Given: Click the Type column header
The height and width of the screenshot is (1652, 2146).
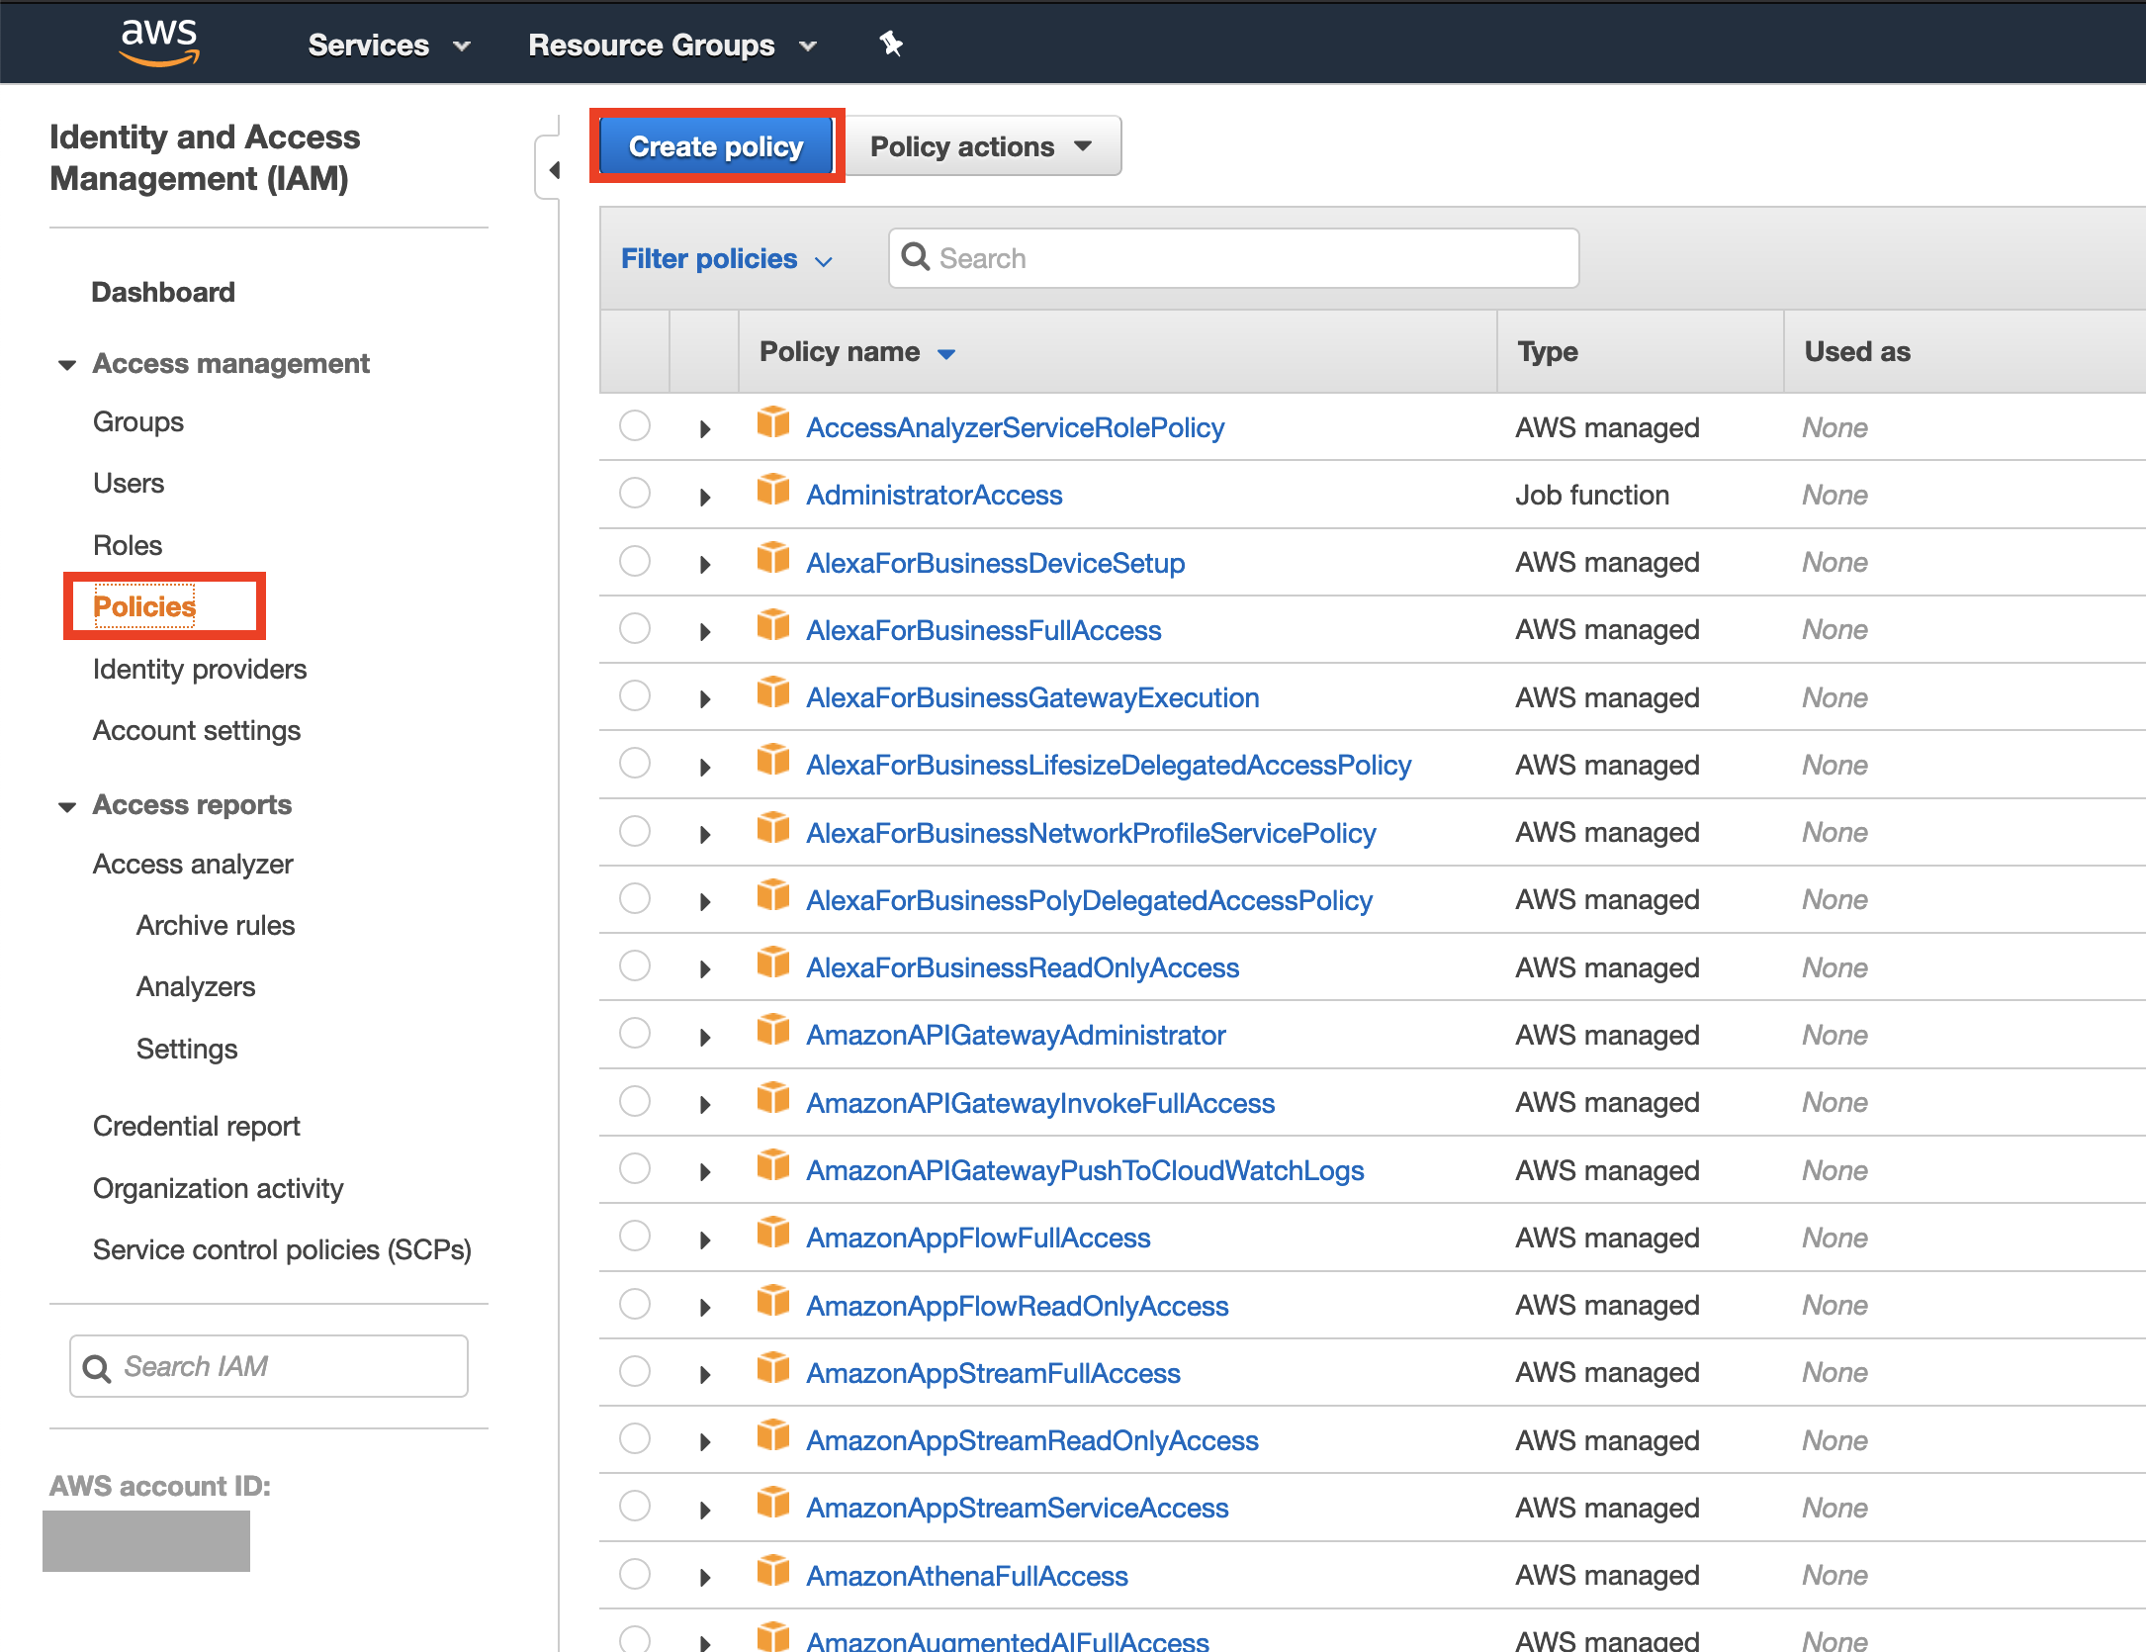Looking at the screenshot, I should pos(1548,352).
